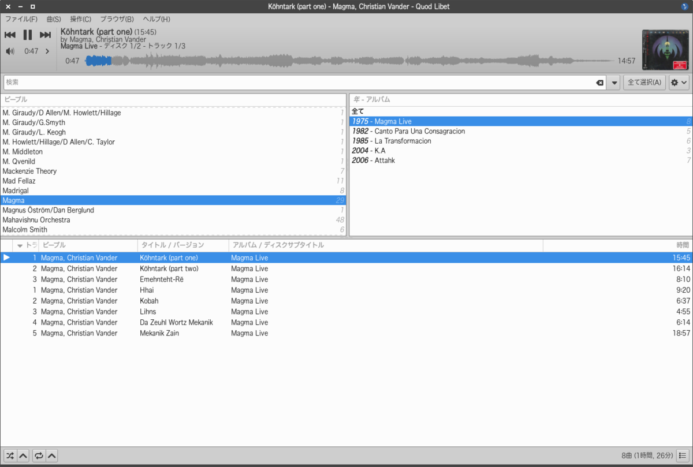This screenshot has width=693, height=467.
Task: Open the ブラウザ(B) menu
Action: 117,19
